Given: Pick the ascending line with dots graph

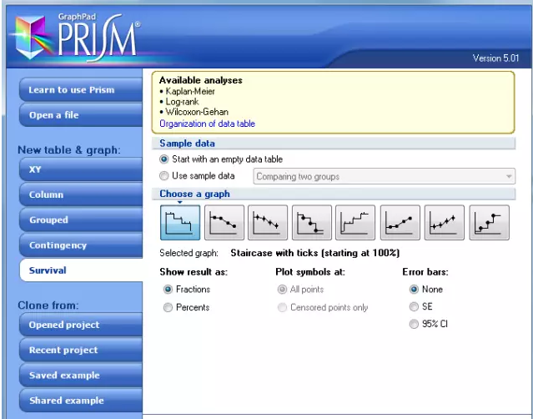Looking at the screenshot, I should 400,224.
